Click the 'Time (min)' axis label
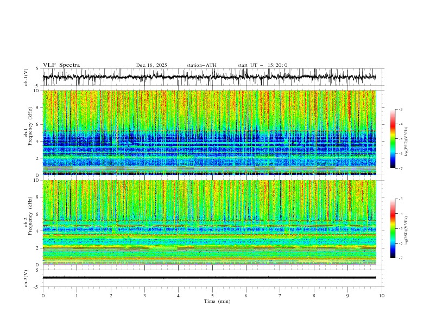Image resolution: width=430 pixels, height=332 pixels. [217, 301]
